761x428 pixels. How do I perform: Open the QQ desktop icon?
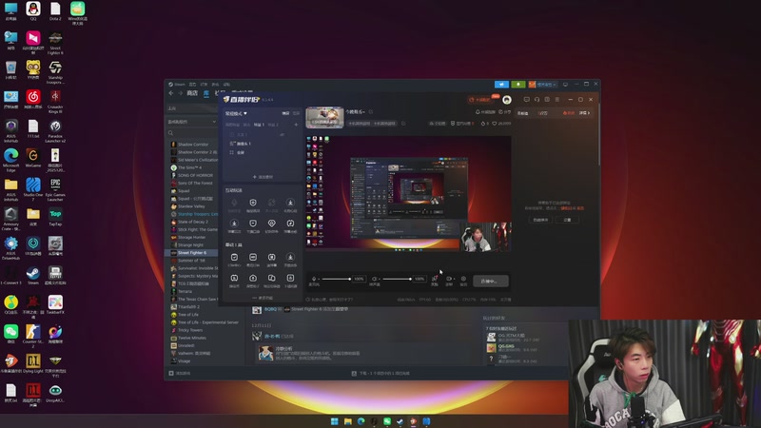point(33,10)
